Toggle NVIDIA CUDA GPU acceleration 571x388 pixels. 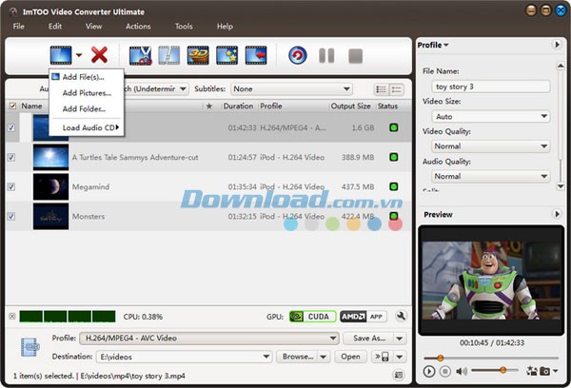click(x=312, y=317)
